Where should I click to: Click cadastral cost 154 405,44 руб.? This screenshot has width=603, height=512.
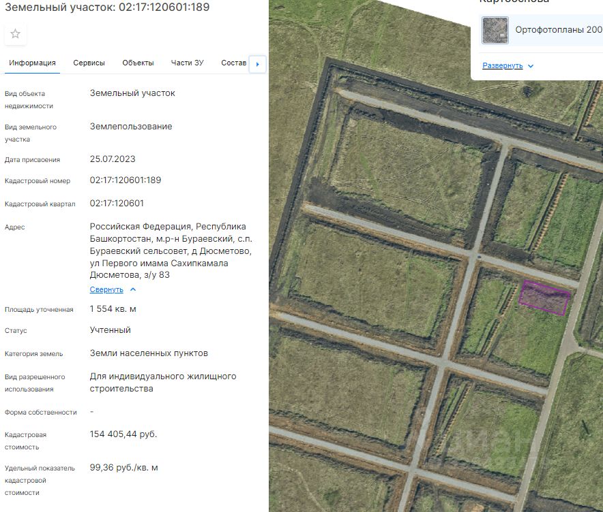coord(123,434)
